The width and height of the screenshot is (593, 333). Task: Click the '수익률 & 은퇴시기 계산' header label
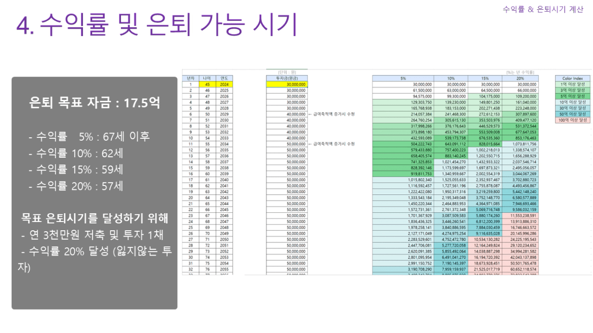click(x=543, y=9)
